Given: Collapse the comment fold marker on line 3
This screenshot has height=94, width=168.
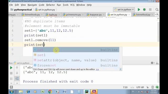Looking at the screenshot, I should [23, 26].
